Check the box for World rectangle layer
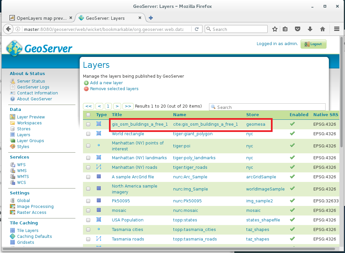Viewport: 345px width, 253px height. (88, 134)
